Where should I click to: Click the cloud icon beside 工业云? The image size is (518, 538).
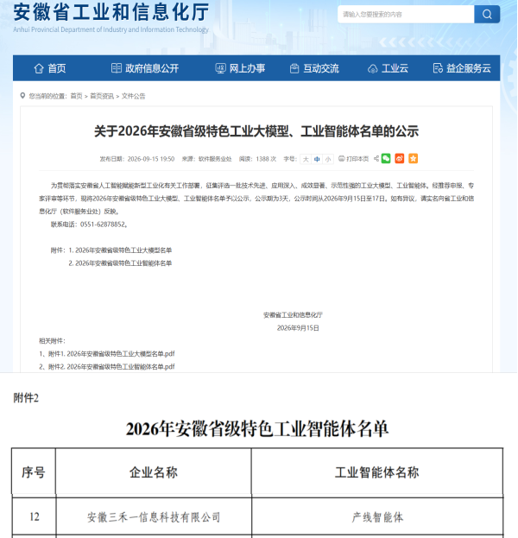[373, 69]
